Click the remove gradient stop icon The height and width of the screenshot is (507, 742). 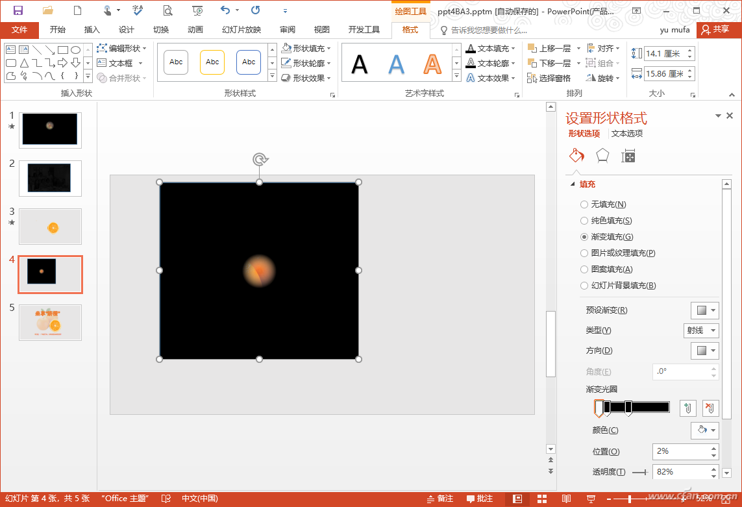[x=710, y=408]
